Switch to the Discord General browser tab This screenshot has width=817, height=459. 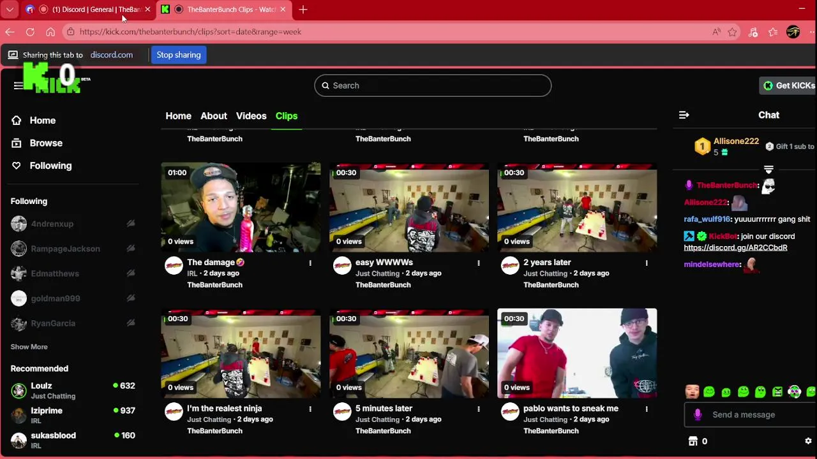click(87, 10)
